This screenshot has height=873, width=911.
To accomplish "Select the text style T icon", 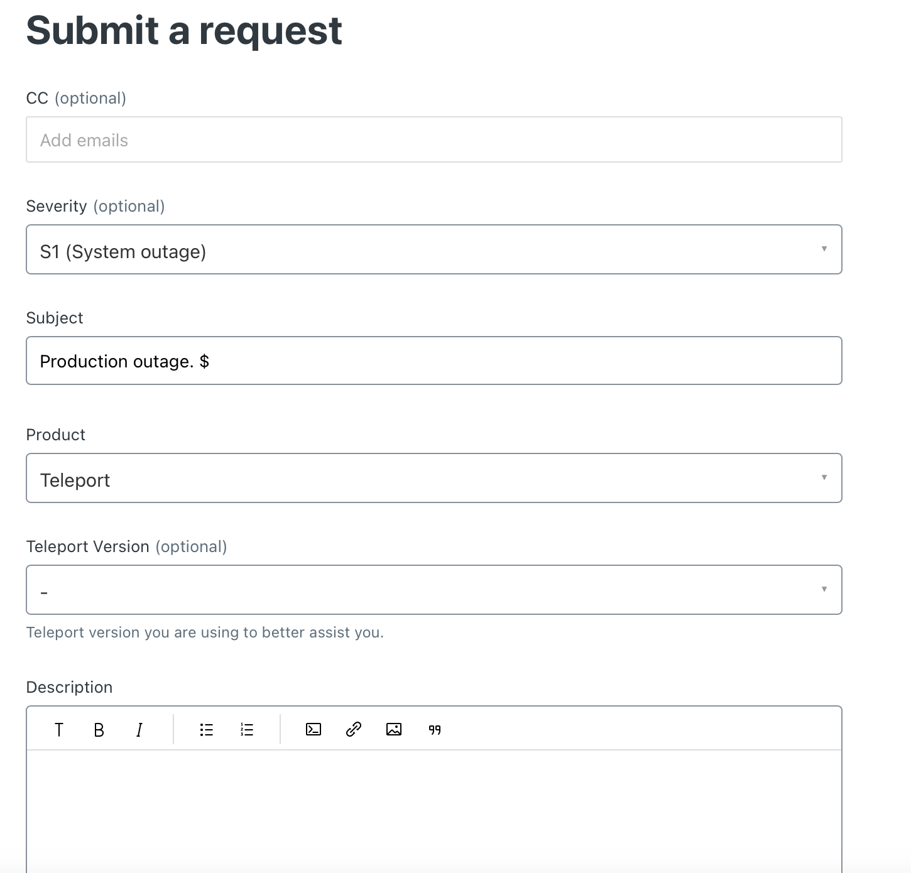I will point(59,729).
